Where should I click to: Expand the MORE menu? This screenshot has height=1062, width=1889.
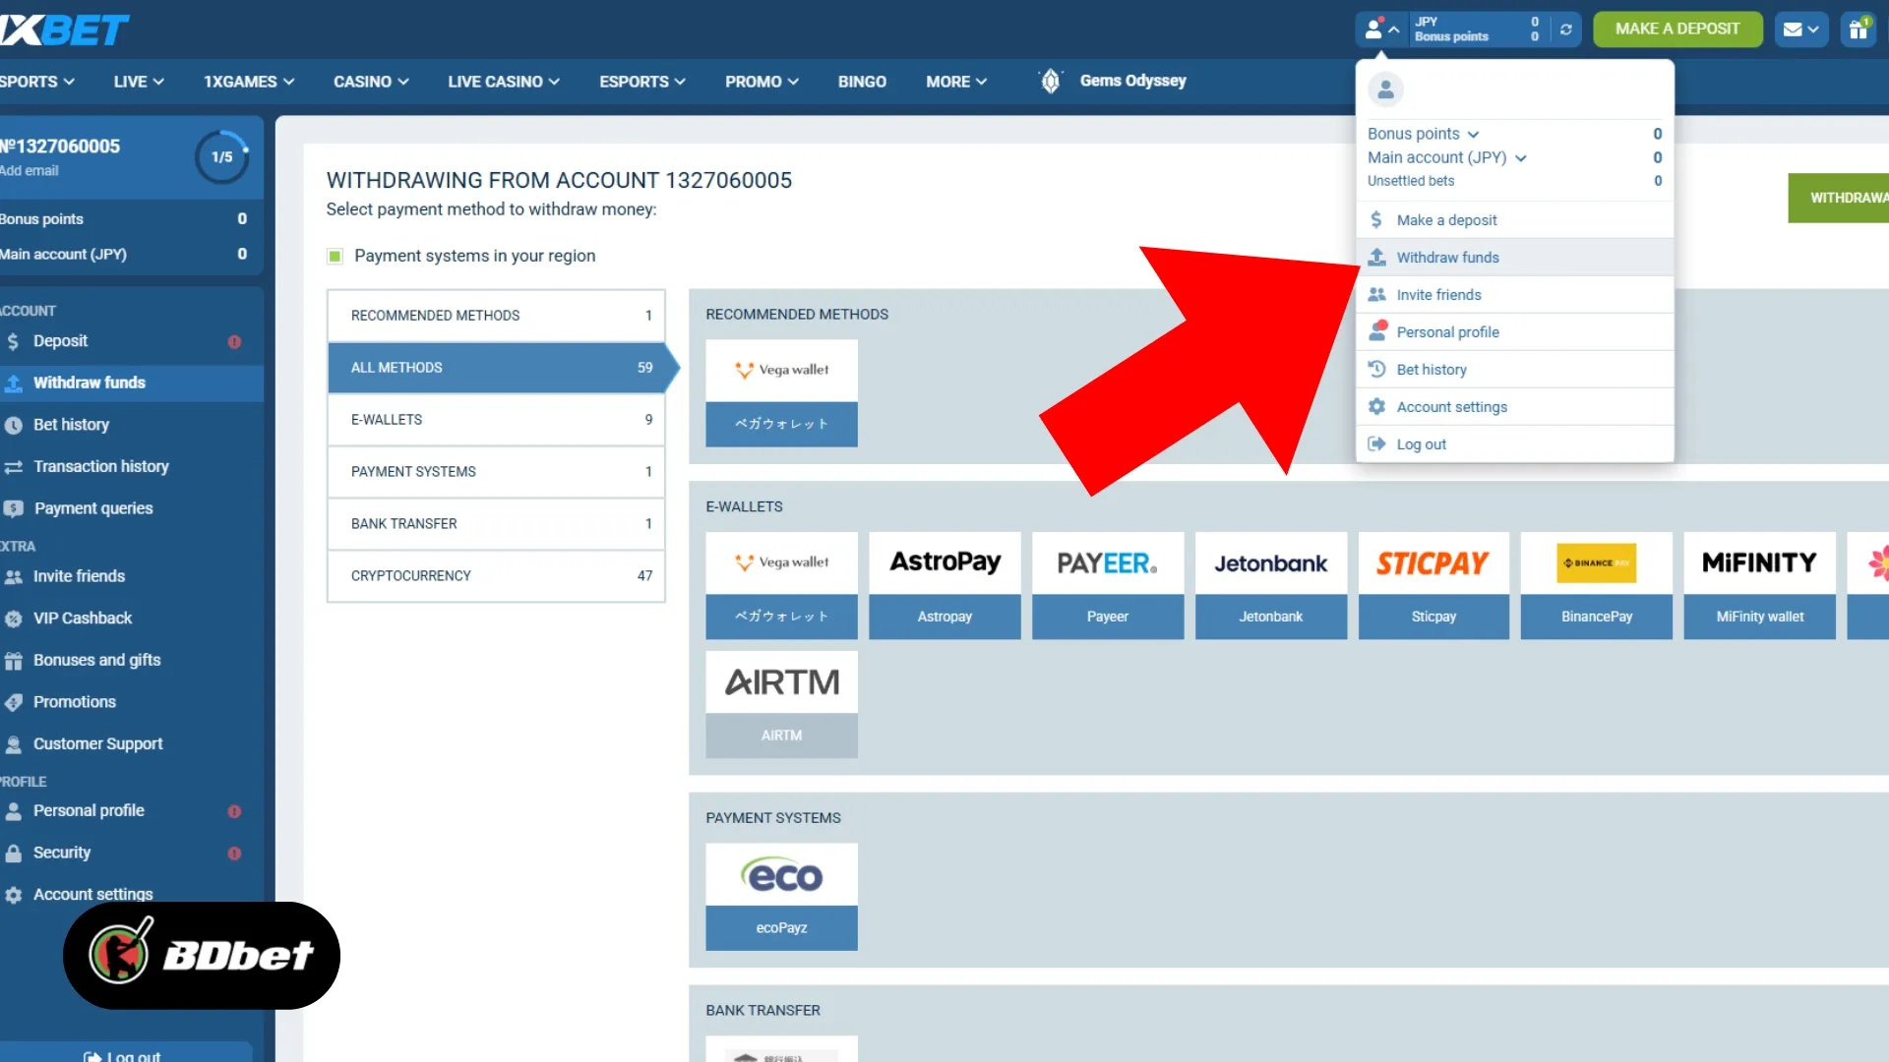(x=956, y=82)
